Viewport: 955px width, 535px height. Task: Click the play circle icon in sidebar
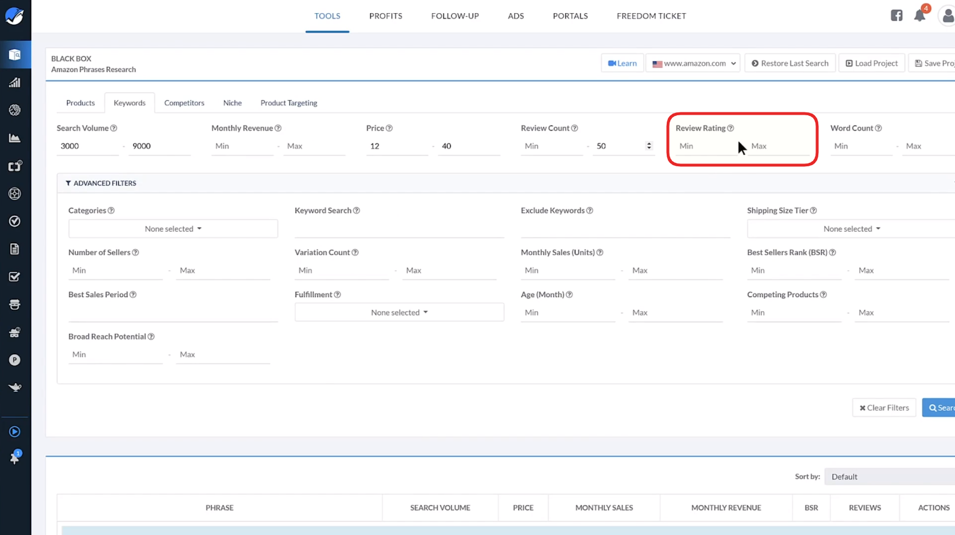(x=15, y=432)
